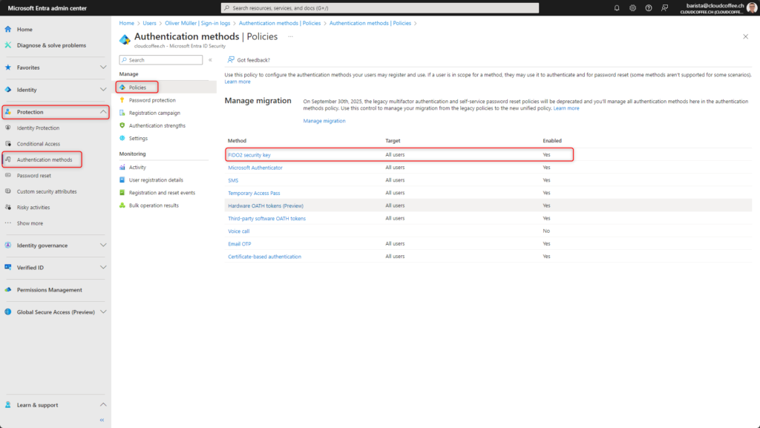The image size is (760, 428).
Task: Open Temporary Access Pass method
Action: (x=254, y=193)
